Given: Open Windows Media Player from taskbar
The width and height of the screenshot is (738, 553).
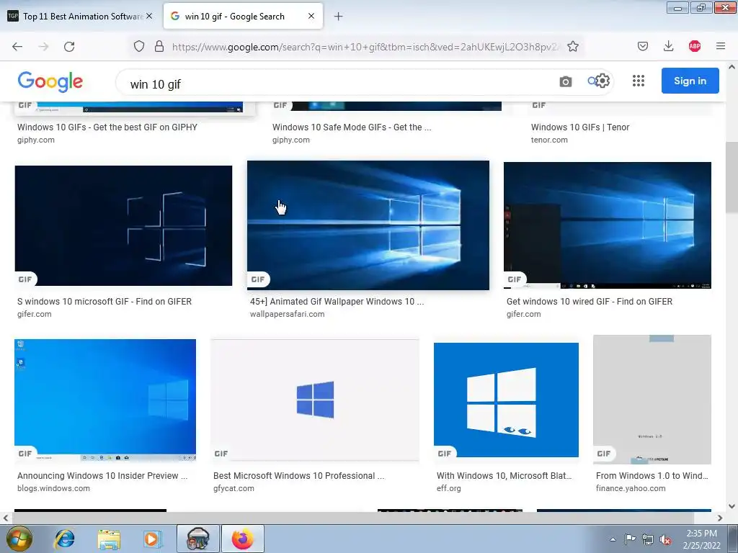Looking at the screenshot, I should coord(152,539).
